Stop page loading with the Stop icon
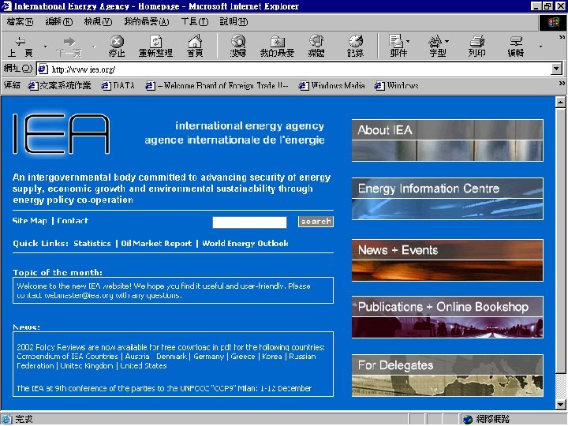Viewport: 568px width, 426px height. pos(117,46)
